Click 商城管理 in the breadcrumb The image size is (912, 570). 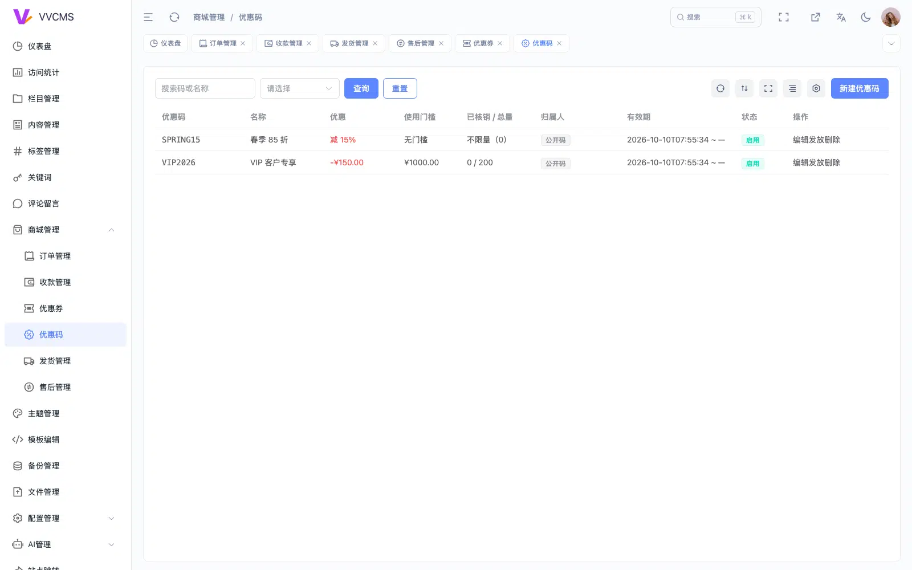(209, 17)
